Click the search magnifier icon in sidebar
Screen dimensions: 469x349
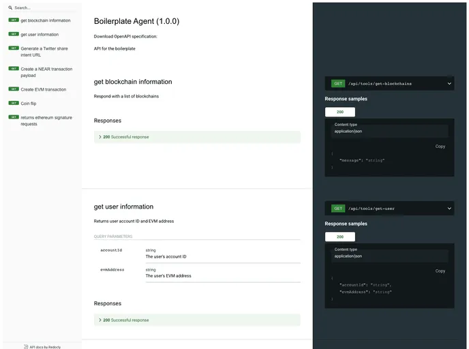10,7
